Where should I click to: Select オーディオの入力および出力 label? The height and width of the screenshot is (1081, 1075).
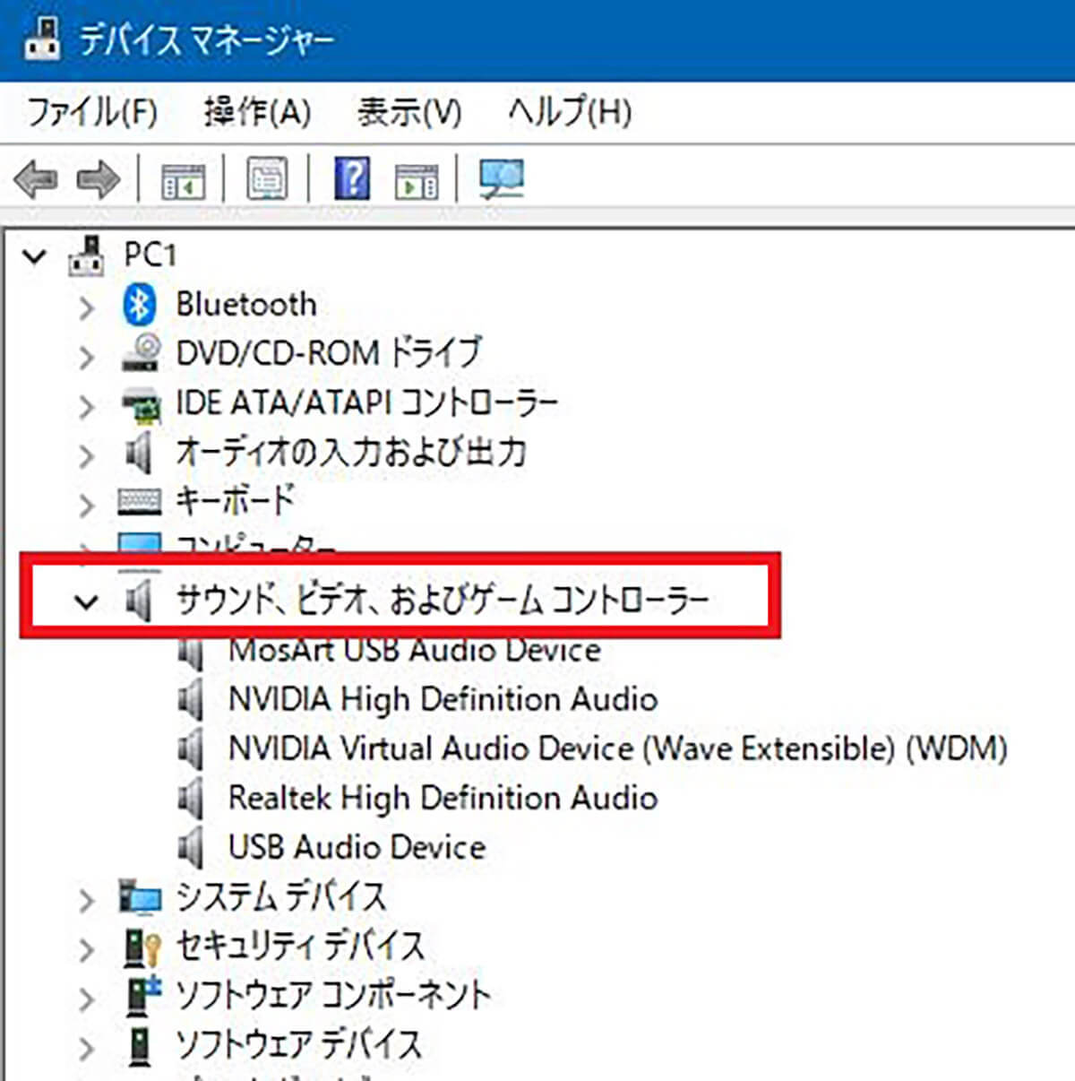tap(351, 452)
